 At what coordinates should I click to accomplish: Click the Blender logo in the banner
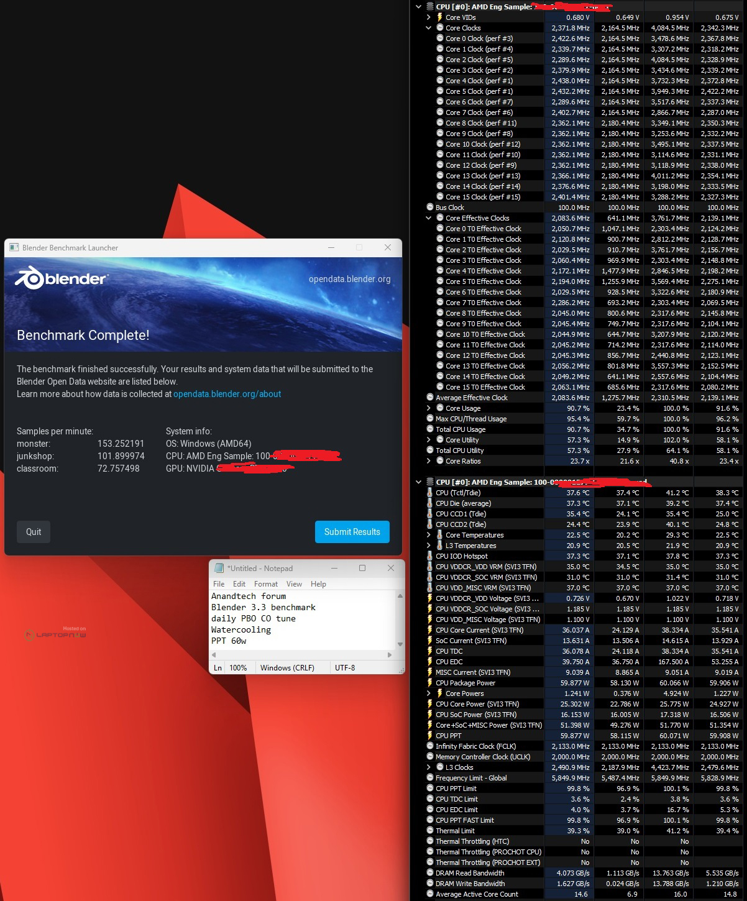[61, 279]
